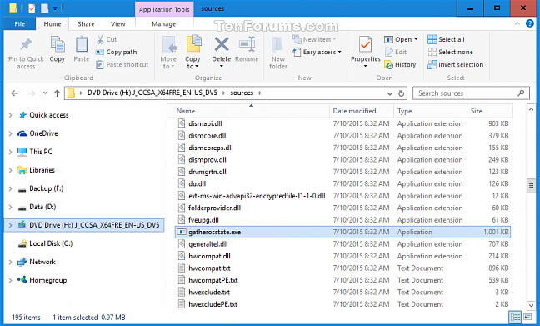The image size is (540, 326).
Task: Click the Paste shortcut command
Action: pyautogui.click(x=122, y=64)
